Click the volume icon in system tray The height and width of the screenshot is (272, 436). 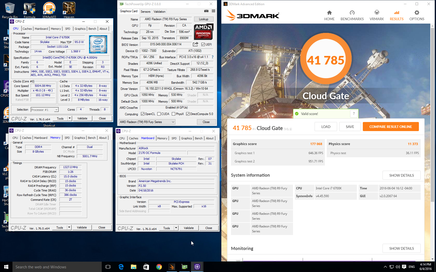point(398,267)
